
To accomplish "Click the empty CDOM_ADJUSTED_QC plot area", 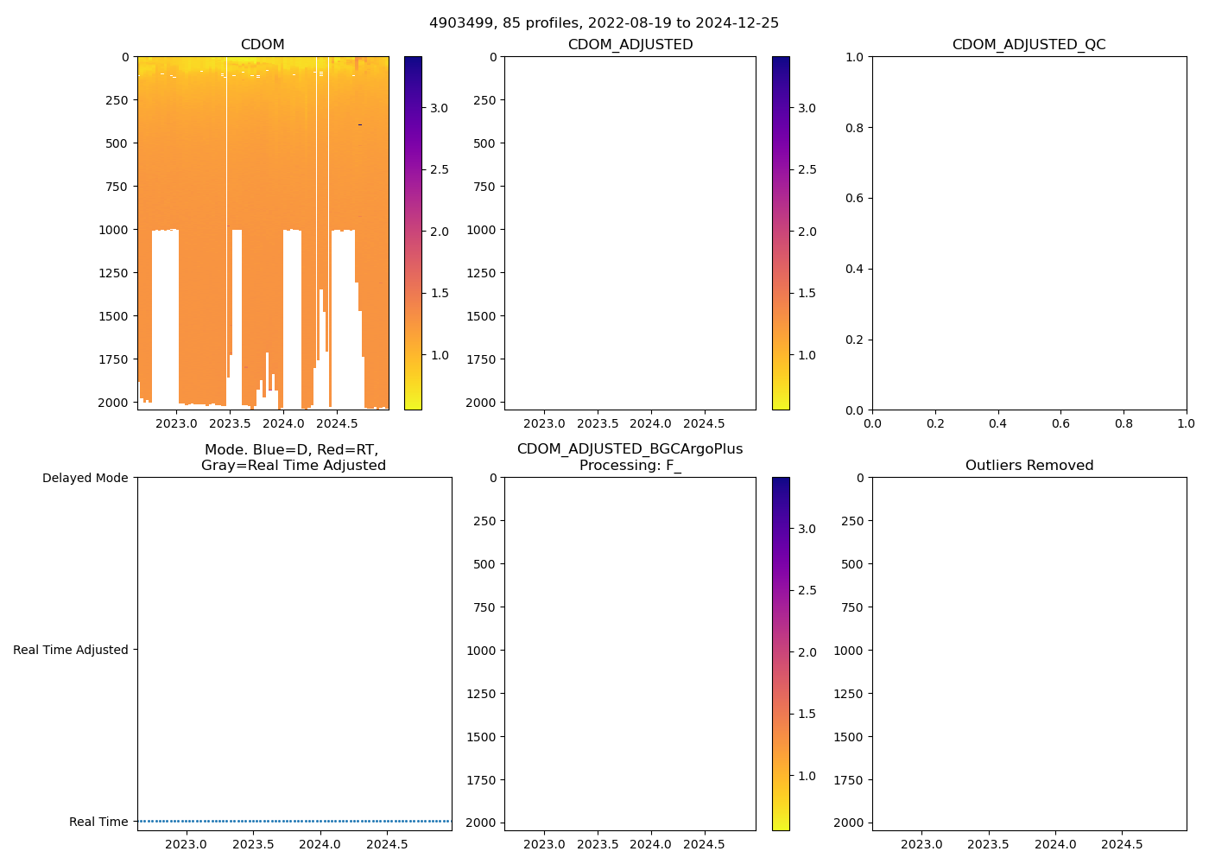I will pos(1029,233).
